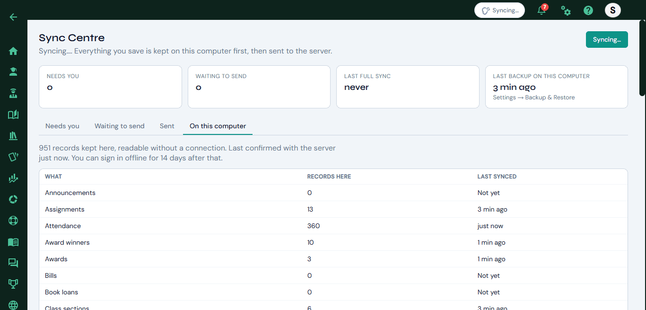Select the cards icon in the sidebar
The width and height of the screenshot is (646, 310).
click(13, 157)
